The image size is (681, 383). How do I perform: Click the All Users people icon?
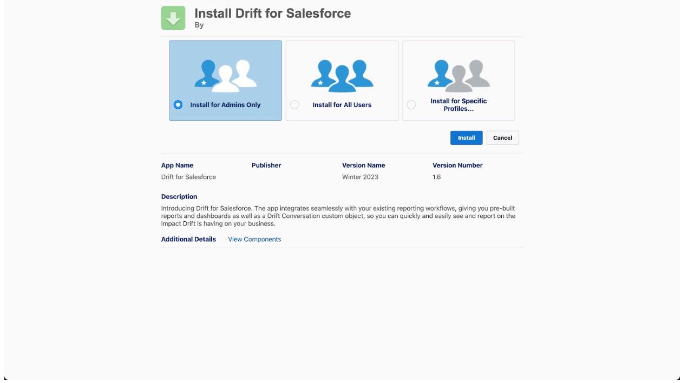(x=342, y=75)
